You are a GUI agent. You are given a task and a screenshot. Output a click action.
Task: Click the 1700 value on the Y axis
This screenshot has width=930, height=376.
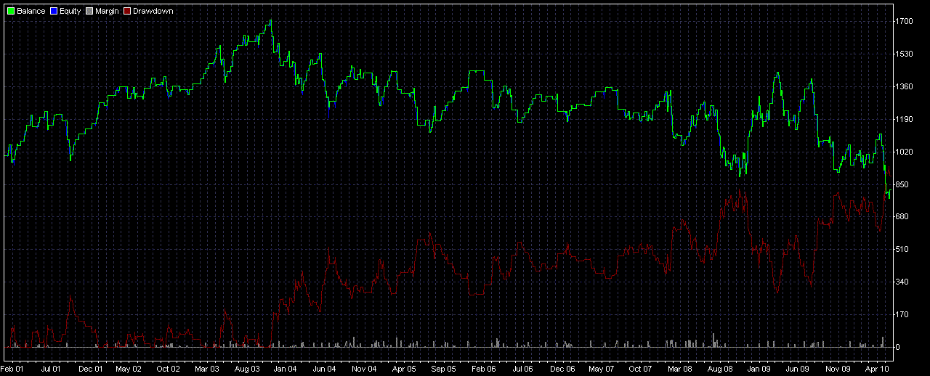click(904, 22)
